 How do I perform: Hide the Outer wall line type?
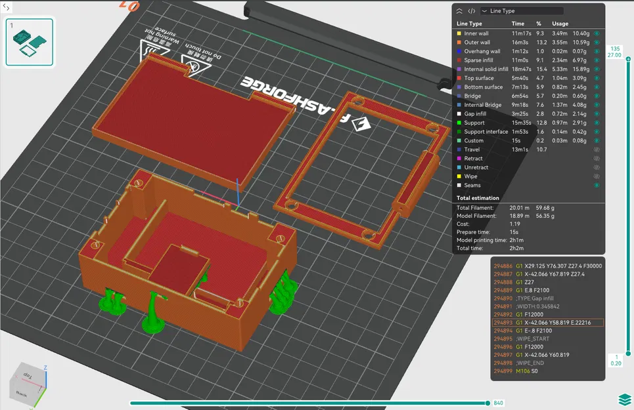click(x=597, y=43)
